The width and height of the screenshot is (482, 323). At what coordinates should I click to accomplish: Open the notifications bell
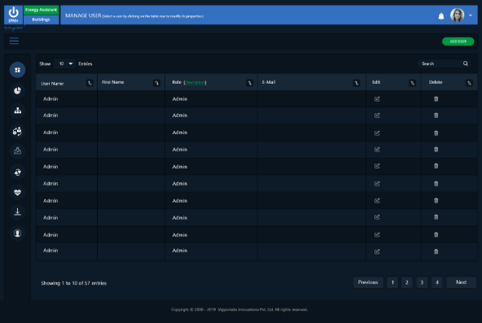click(x=441, y=16)
